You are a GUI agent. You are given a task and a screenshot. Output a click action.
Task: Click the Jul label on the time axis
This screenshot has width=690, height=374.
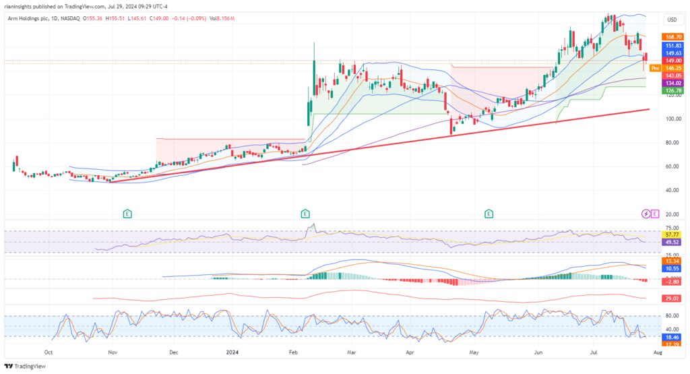point(594,352)
